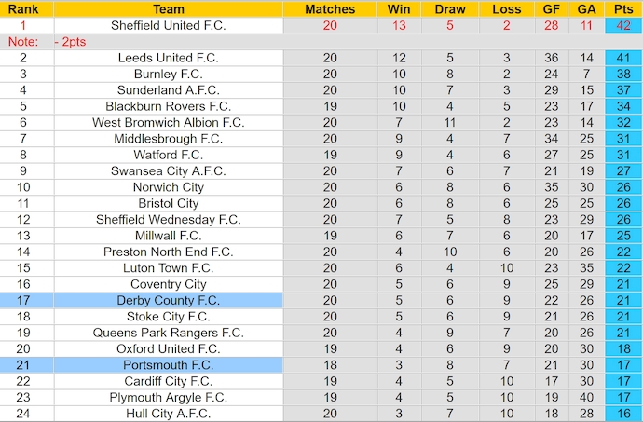Select West Bromwich Albion F.C.

pyautogui.click(x=168, y=122)
